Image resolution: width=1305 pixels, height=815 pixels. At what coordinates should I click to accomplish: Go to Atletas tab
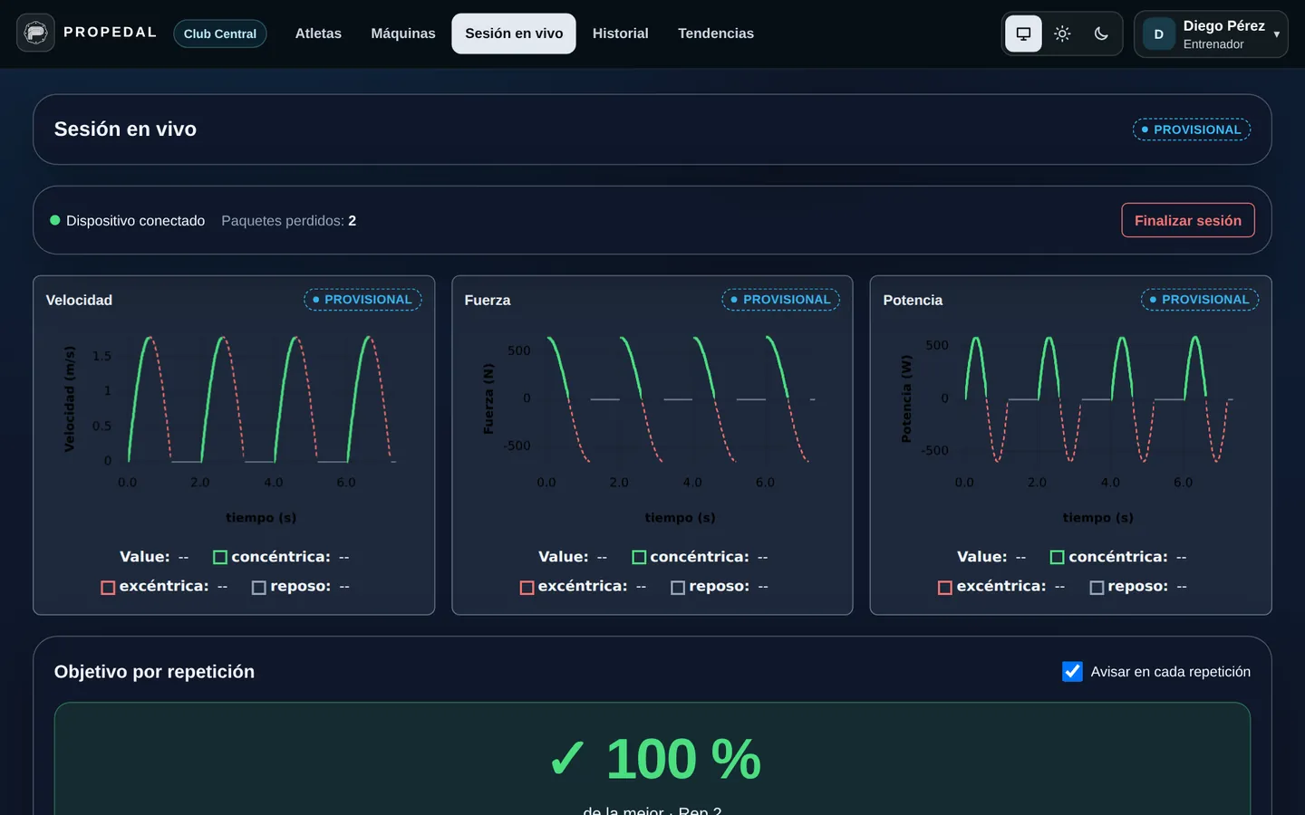tap(318, 34)
